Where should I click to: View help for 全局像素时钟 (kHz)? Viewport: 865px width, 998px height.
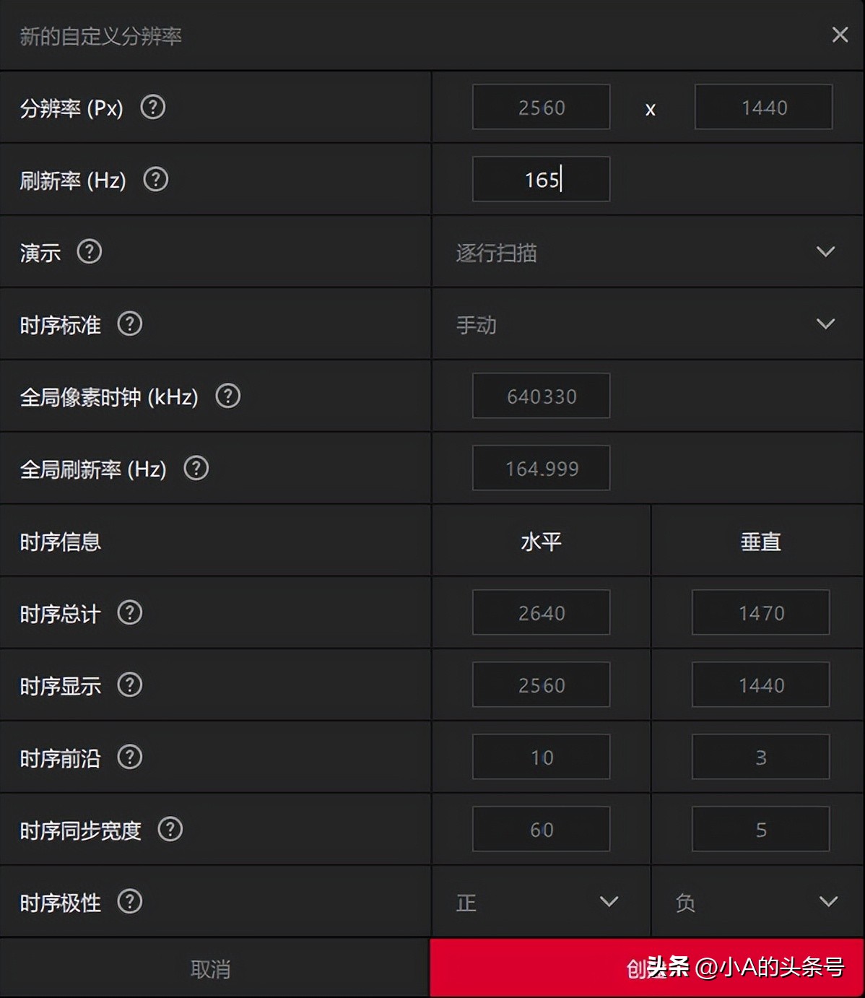(x=227, y=396)
